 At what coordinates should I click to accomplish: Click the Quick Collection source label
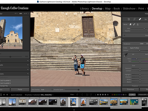pos(17,95)
